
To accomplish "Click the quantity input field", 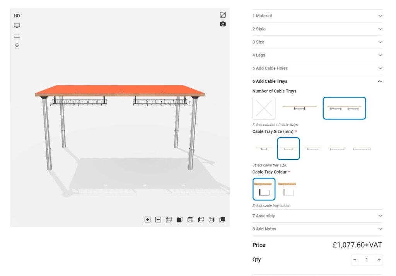I will click(367, 260).
